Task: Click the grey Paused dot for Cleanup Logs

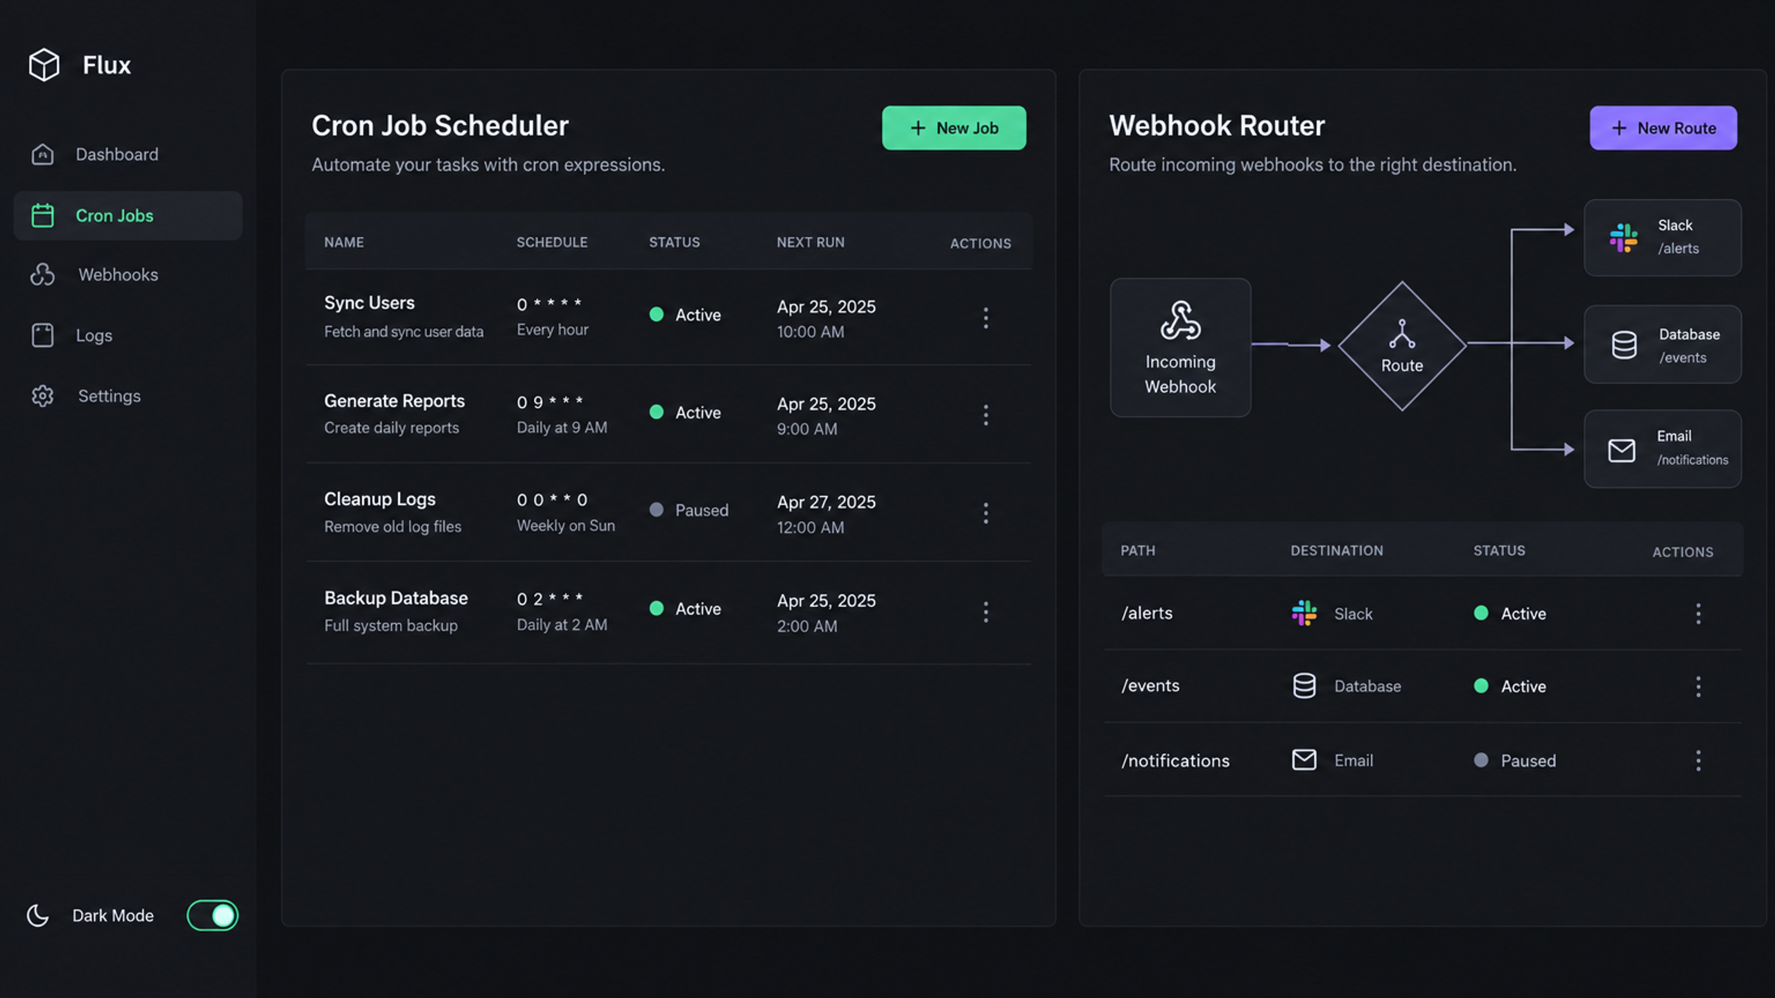Action: [x=657, y=509]
